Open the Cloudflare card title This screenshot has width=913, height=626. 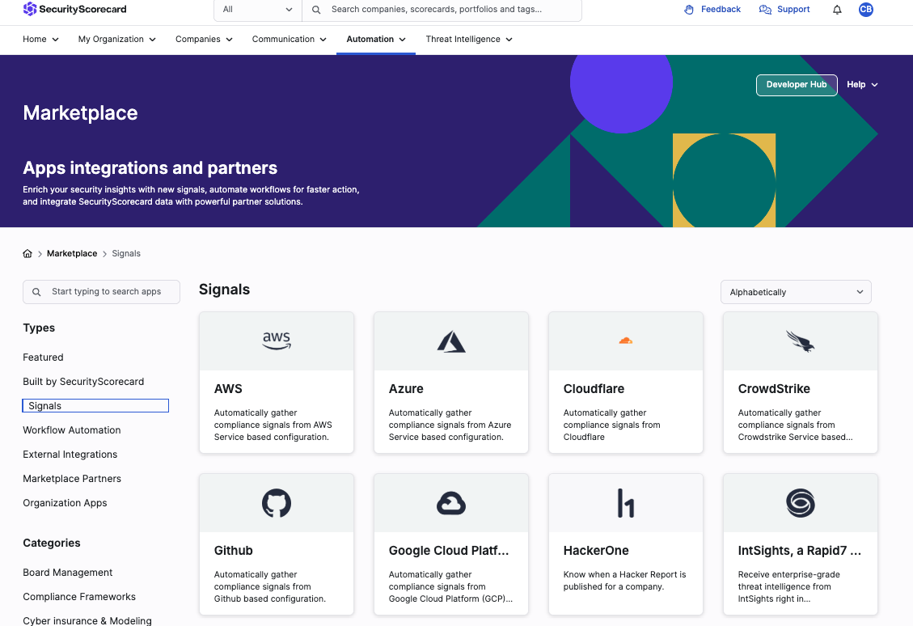594,388
